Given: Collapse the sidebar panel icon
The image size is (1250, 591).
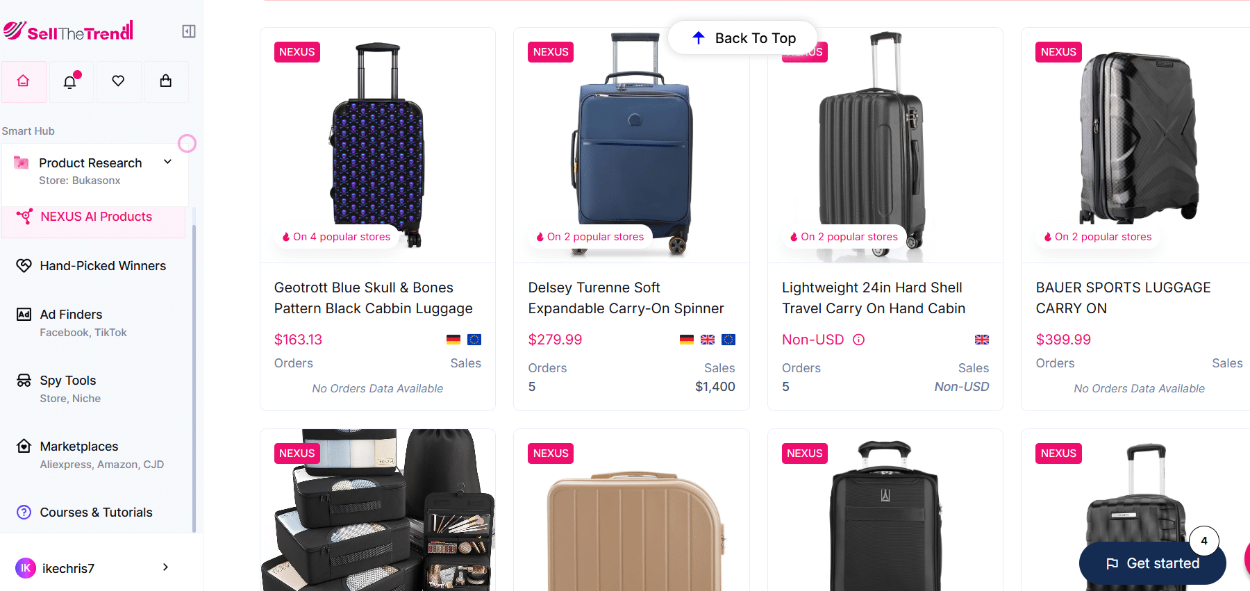Looking at the screenshot, I should point(189,31).
